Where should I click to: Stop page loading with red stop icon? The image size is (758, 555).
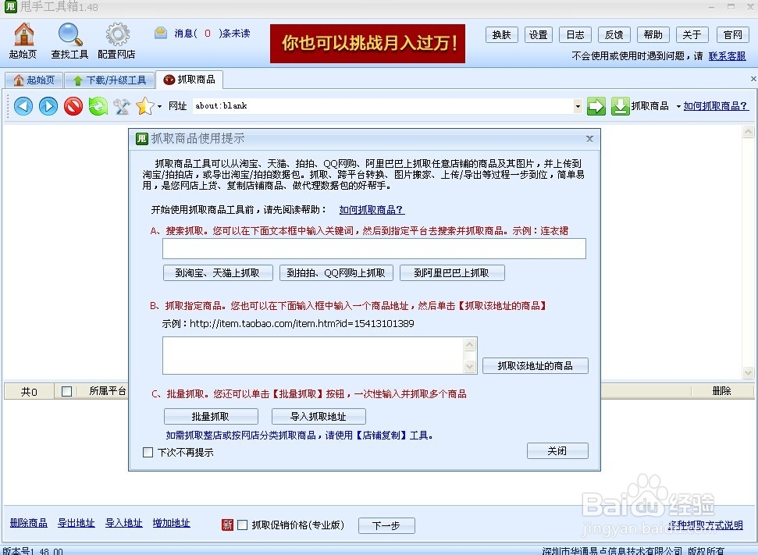coord(73,105)
